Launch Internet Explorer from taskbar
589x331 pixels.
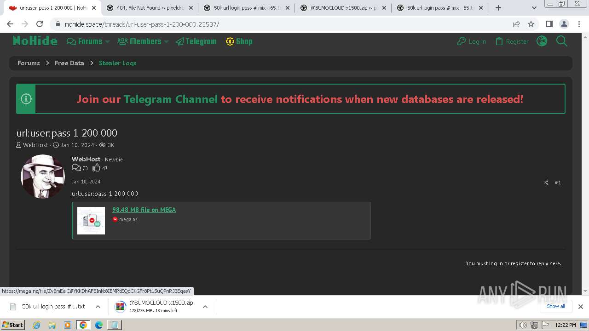click(37, 325)
